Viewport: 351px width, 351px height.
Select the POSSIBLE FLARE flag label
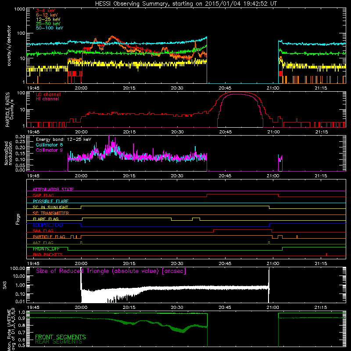(50, 201)
